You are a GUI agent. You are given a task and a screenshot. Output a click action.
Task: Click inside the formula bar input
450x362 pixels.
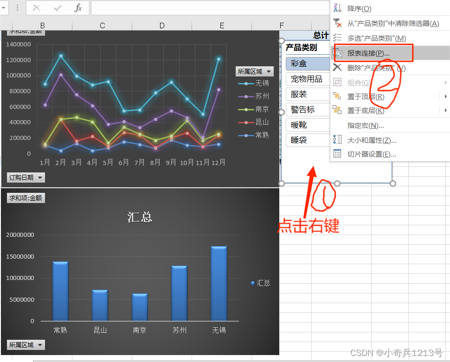click(210, 8)
